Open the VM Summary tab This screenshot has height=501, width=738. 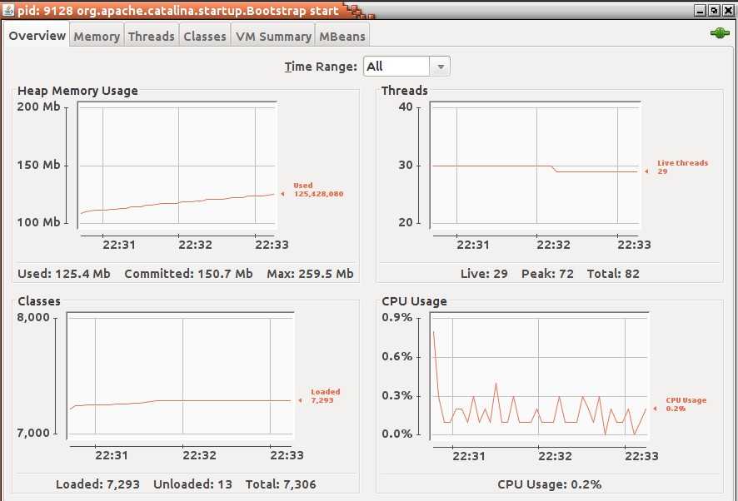point(273,37)
